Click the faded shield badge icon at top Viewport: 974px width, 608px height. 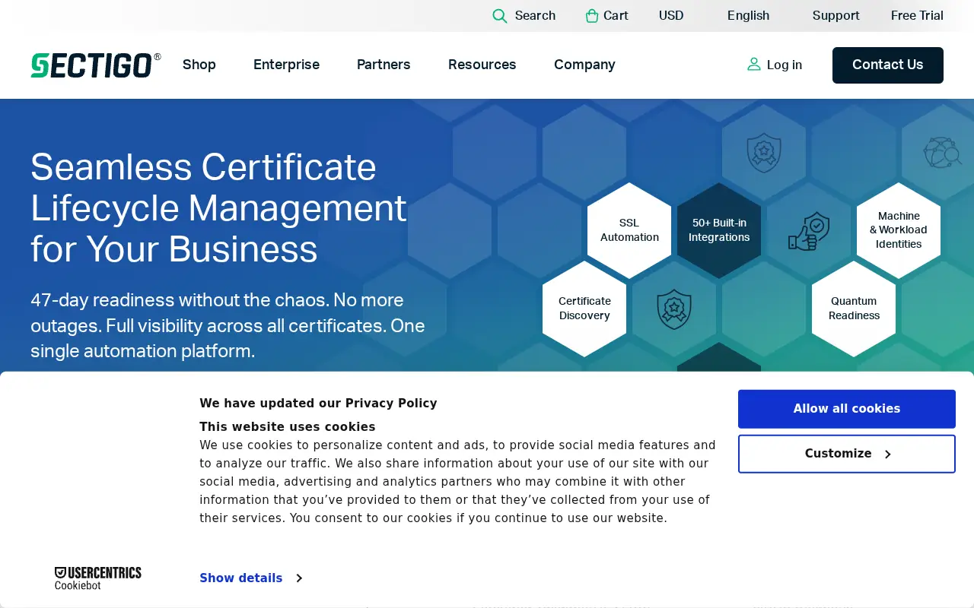click(x=764, y=153)
